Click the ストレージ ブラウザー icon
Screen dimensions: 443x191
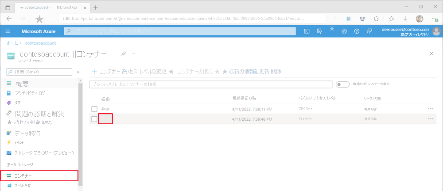point(9,153)
